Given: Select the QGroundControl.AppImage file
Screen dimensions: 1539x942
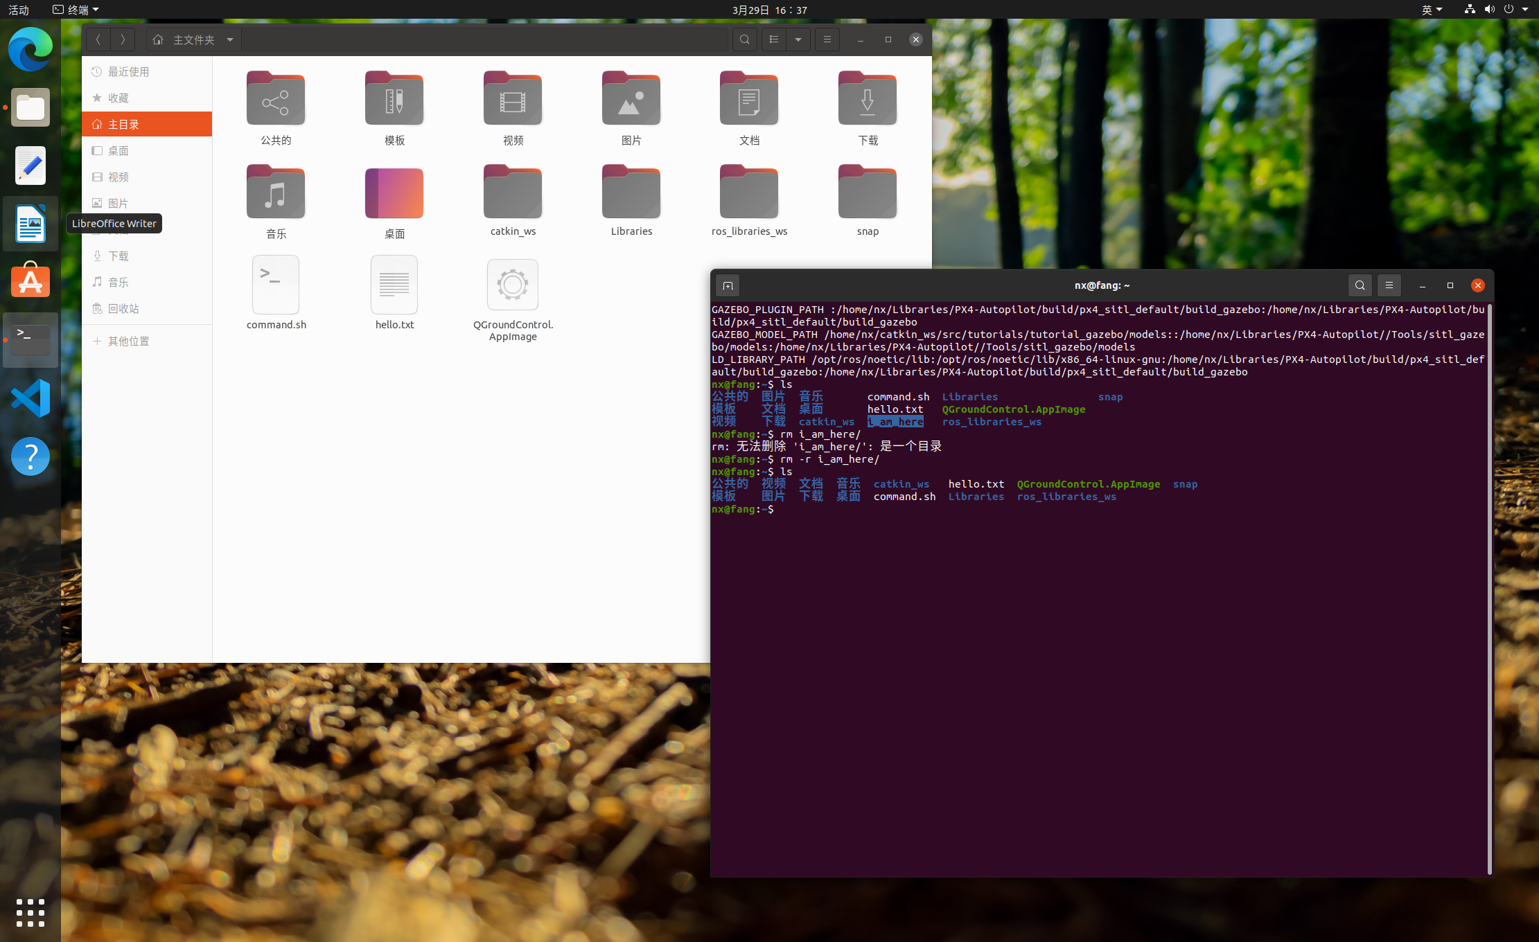Looking at the screenshot, I should 513,299.
